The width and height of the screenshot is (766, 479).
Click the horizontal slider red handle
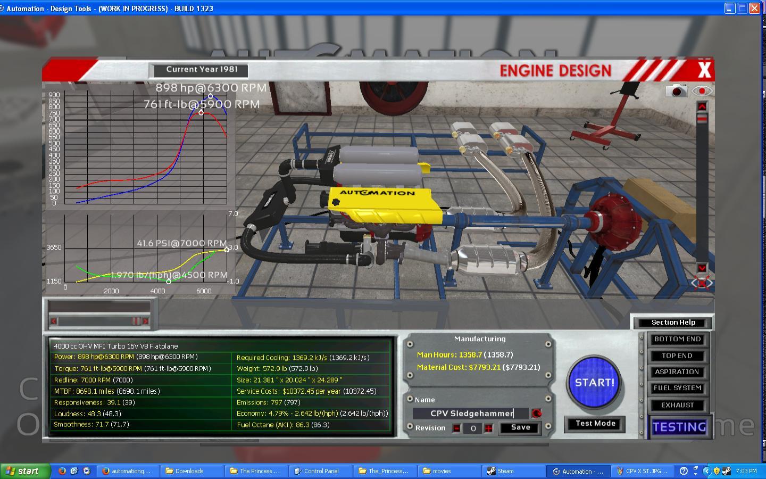[x=136, y=321]
